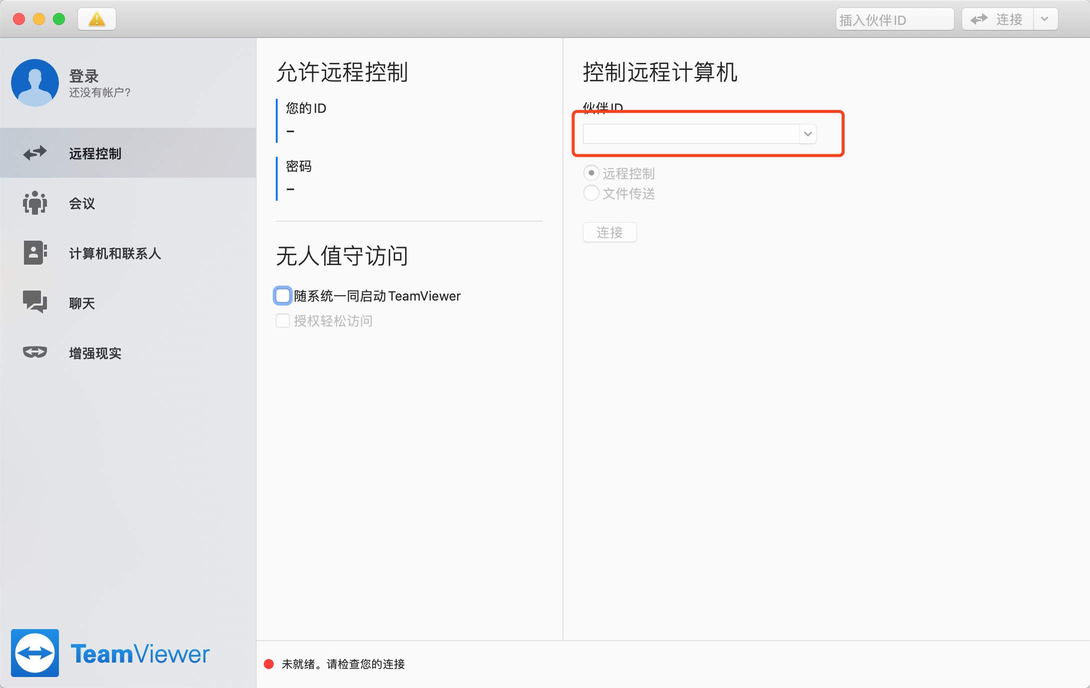Switch to the 会议 section
Screen dimensions: 1090x688
[x=128, y=203]
